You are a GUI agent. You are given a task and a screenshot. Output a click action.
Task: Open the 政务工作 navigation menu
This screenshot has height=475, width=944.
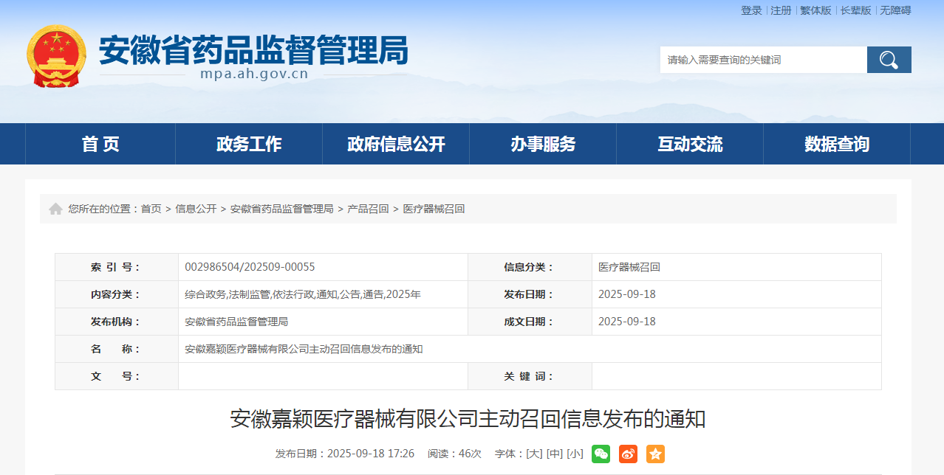249,144
